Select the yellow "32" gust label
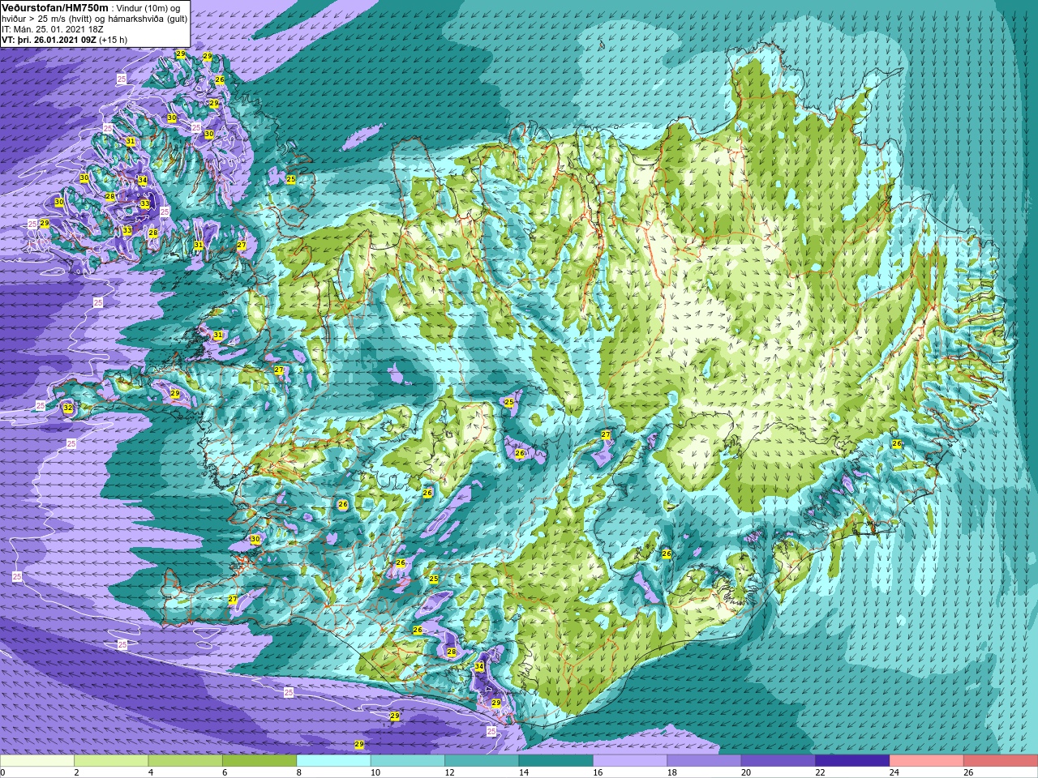Image resolution: width=1038 pixels, height=778 pixels. tap(68, 408)
